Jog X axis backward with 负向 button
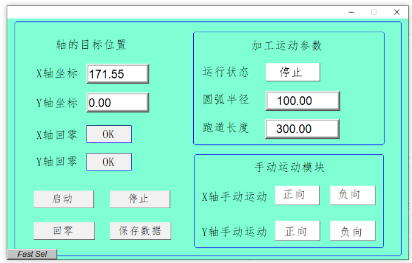Screen dimensions: 412x263 point(353,195)
